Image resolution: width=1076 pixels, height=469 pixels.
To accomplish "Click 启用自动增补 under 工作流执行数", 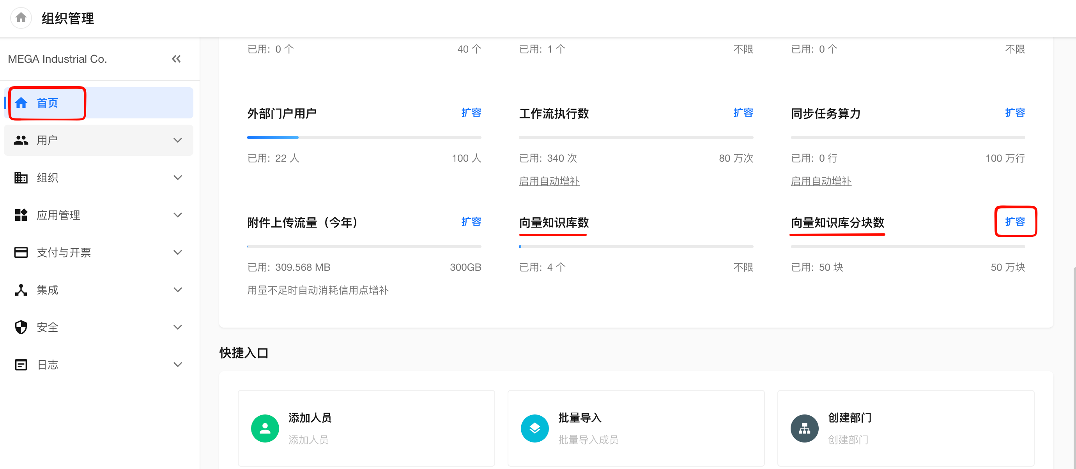I will click(549, 181).
